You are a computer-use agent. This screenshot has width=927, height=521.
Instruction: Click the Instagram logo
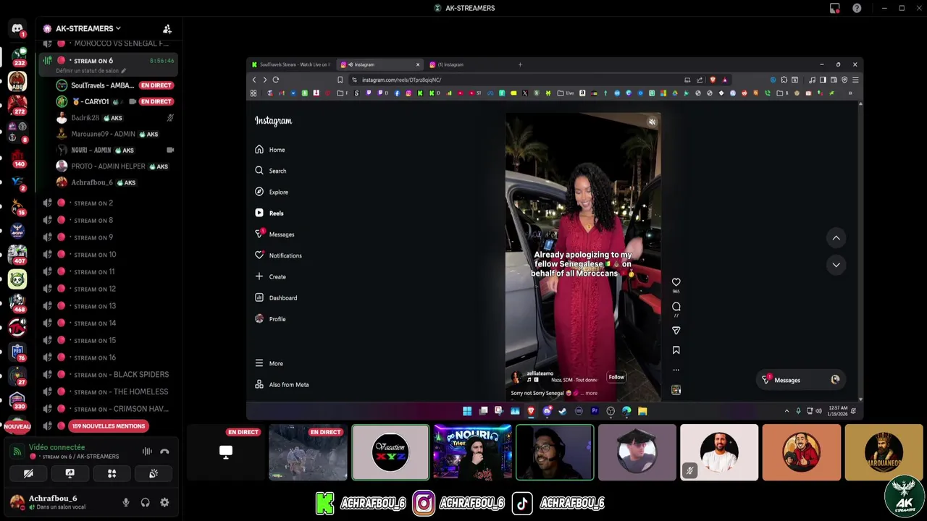tap(273, 121)
